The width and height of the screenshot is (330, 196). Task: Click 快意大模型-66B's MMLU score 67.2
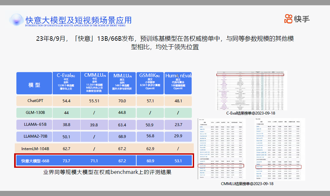(122, 161)
